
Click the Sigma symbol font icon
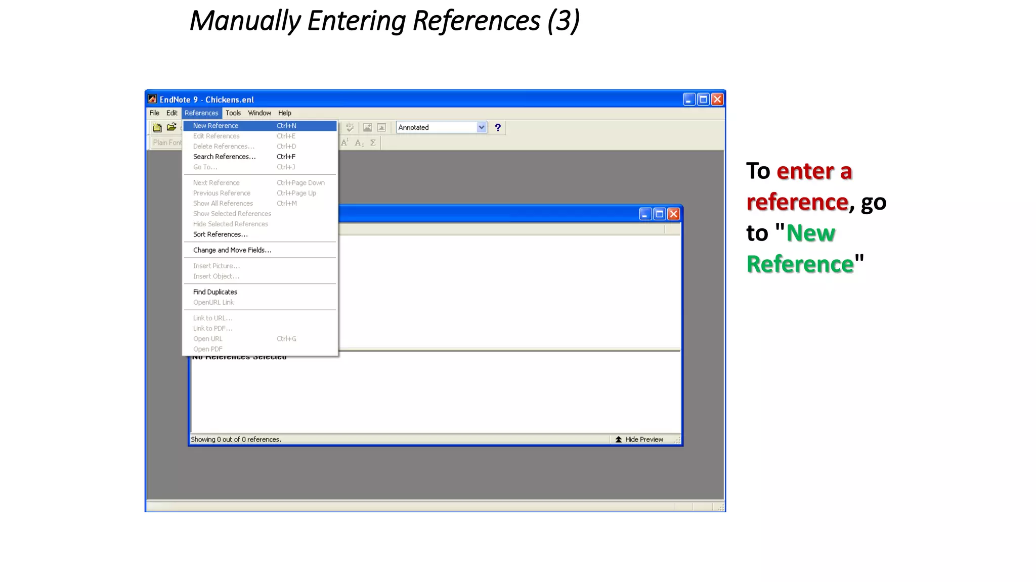point(373,143)
